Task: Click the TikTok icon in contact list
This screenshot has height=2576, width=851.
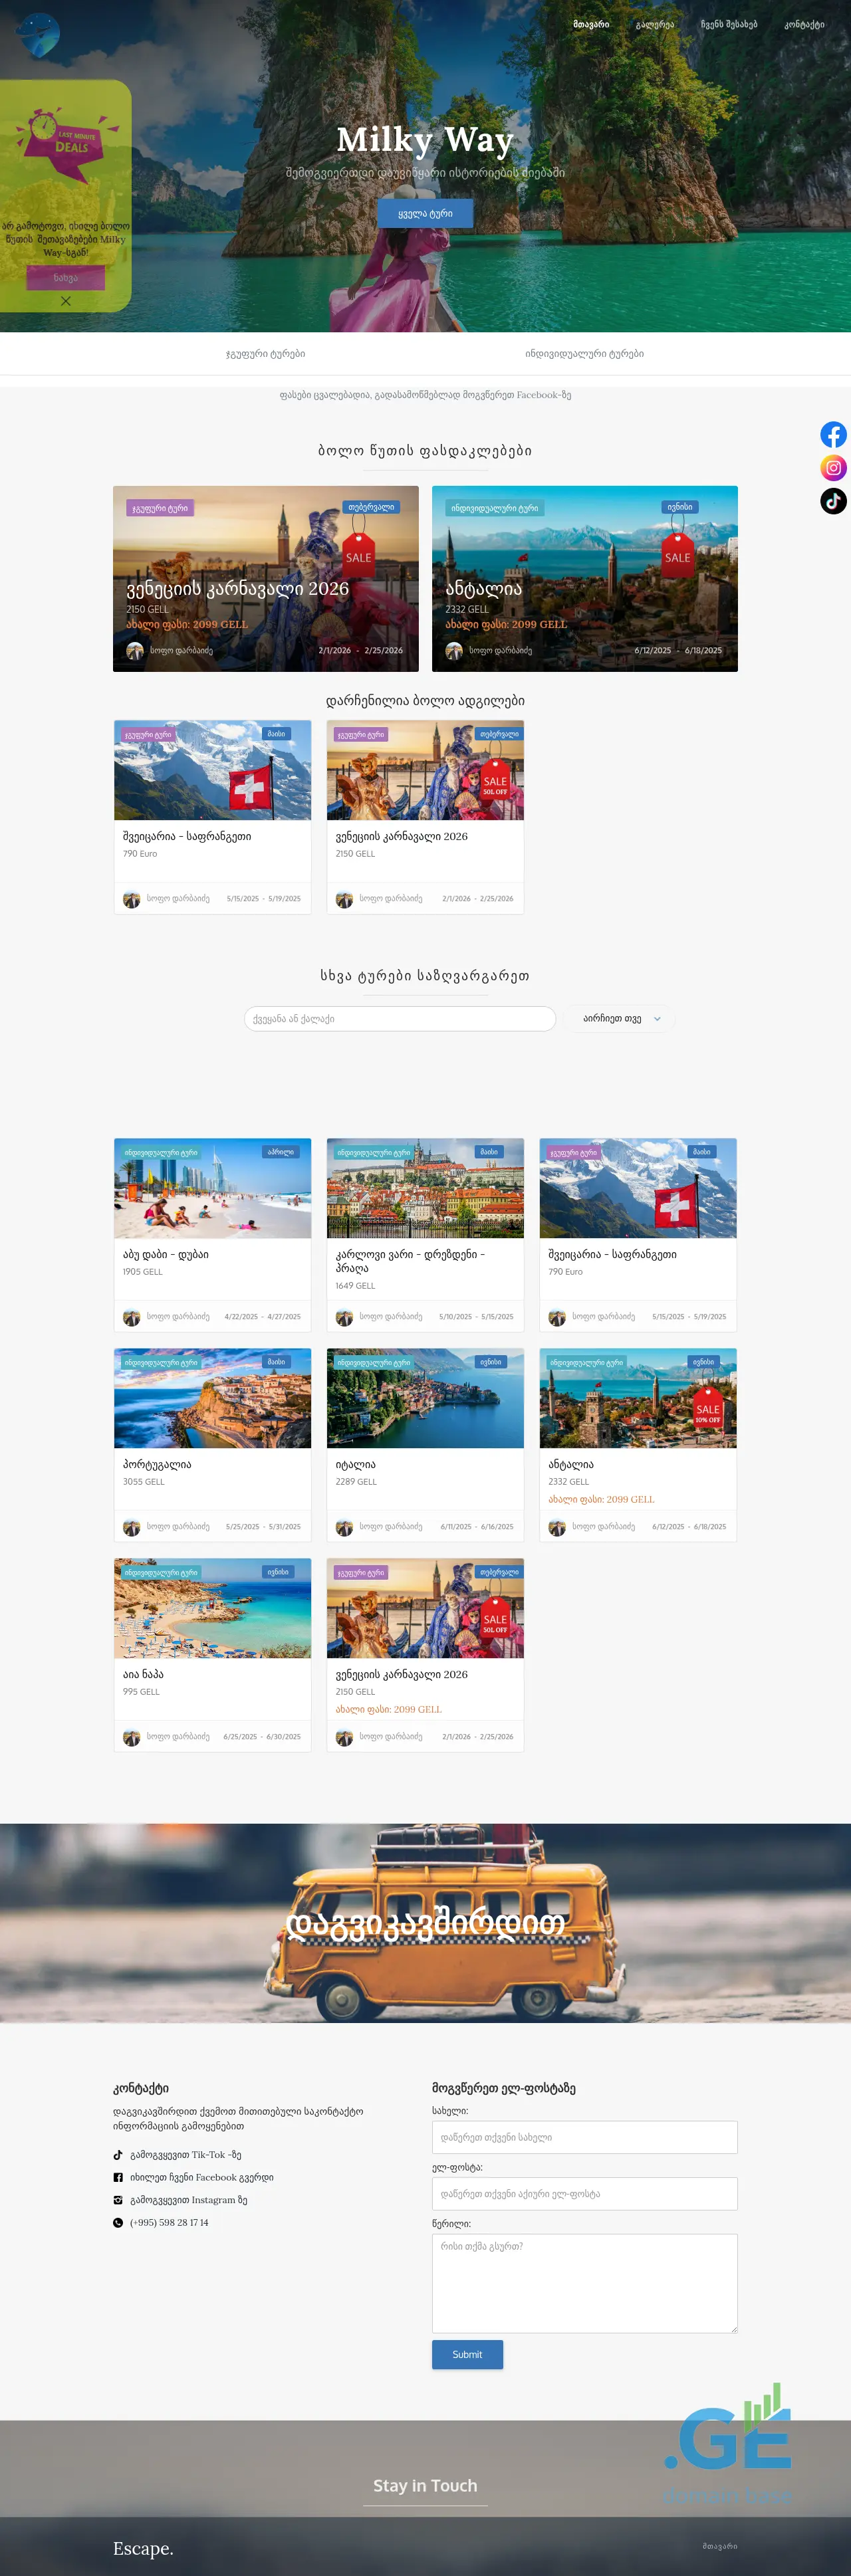Action: (x=118, y=2155)
